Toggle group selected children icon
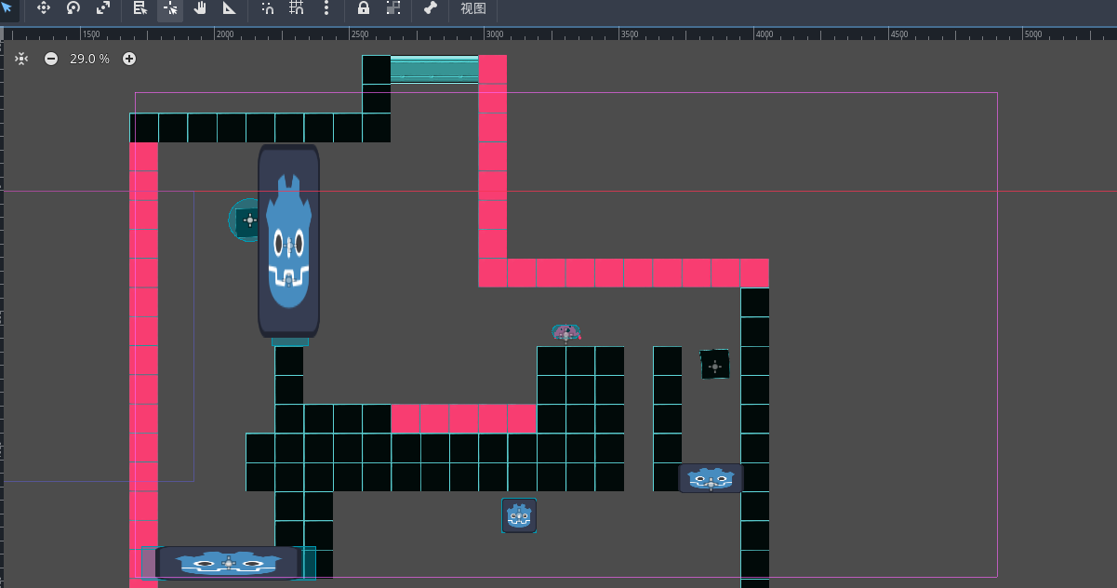 393,8
